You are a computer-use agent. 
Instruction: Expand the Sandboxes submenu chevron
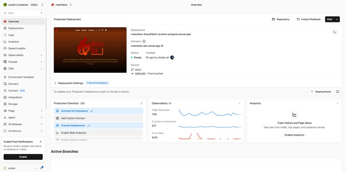pos(42,131)
